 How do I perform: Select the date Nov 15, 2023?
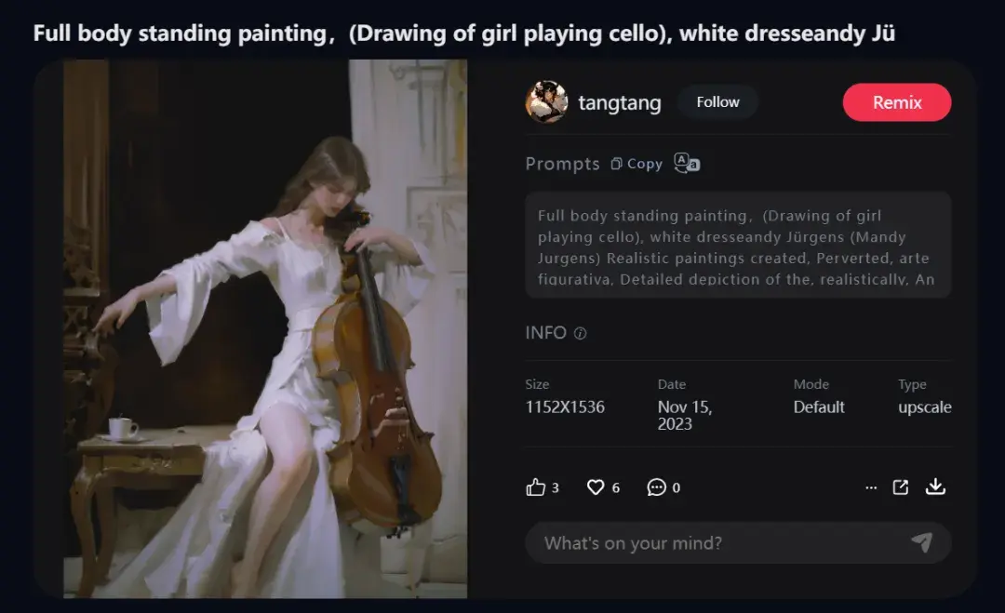[685, 415]
